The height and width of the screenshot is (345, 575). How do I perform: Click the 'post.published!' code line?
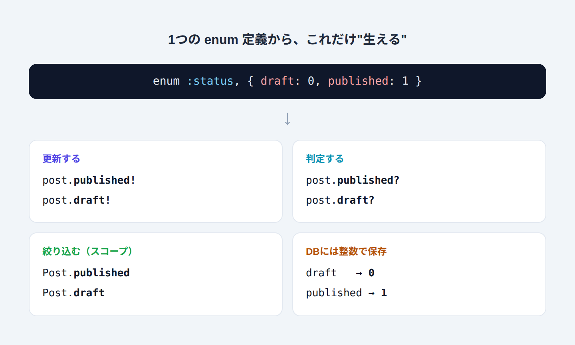(x=89, y=180)
